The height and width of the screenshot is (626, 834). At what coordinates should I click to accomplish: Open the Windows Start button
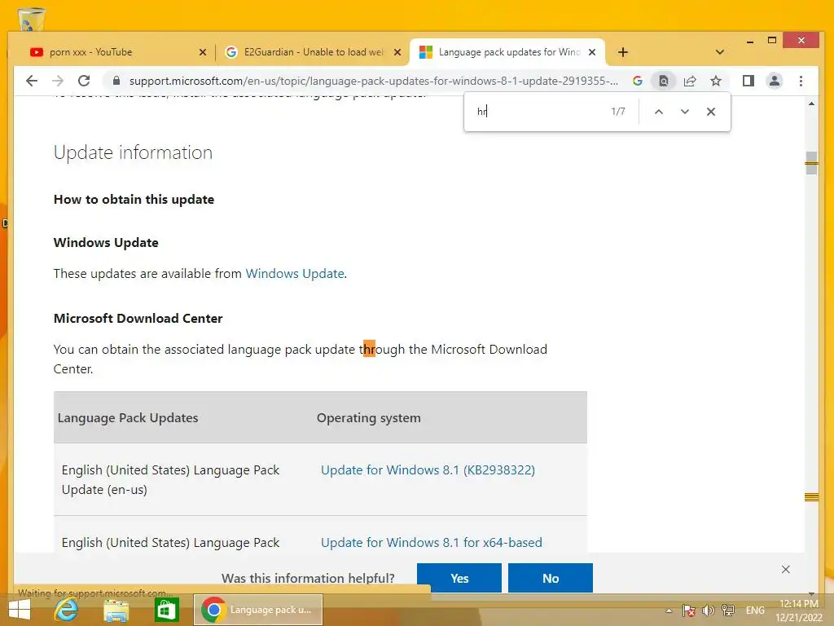(20, 610)
